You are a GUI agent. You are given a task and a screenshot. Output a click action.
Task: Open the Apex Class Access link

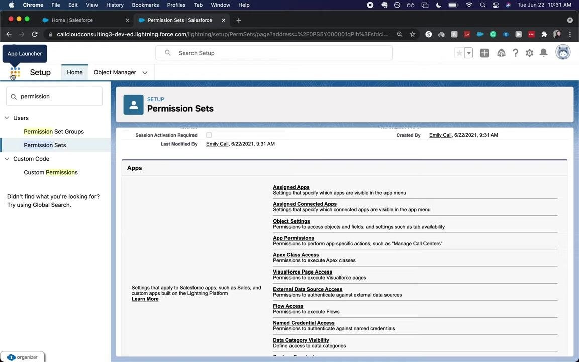296,255
